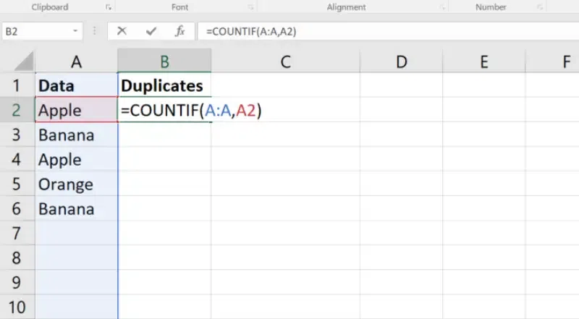The image size is (579, 319).
Task: Select column E by its header
Action: click(x=483, y=62)
